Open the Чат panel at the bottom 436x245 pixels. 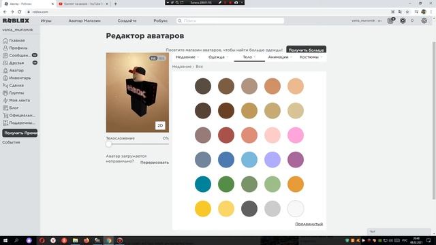click(x=399, y=231)
